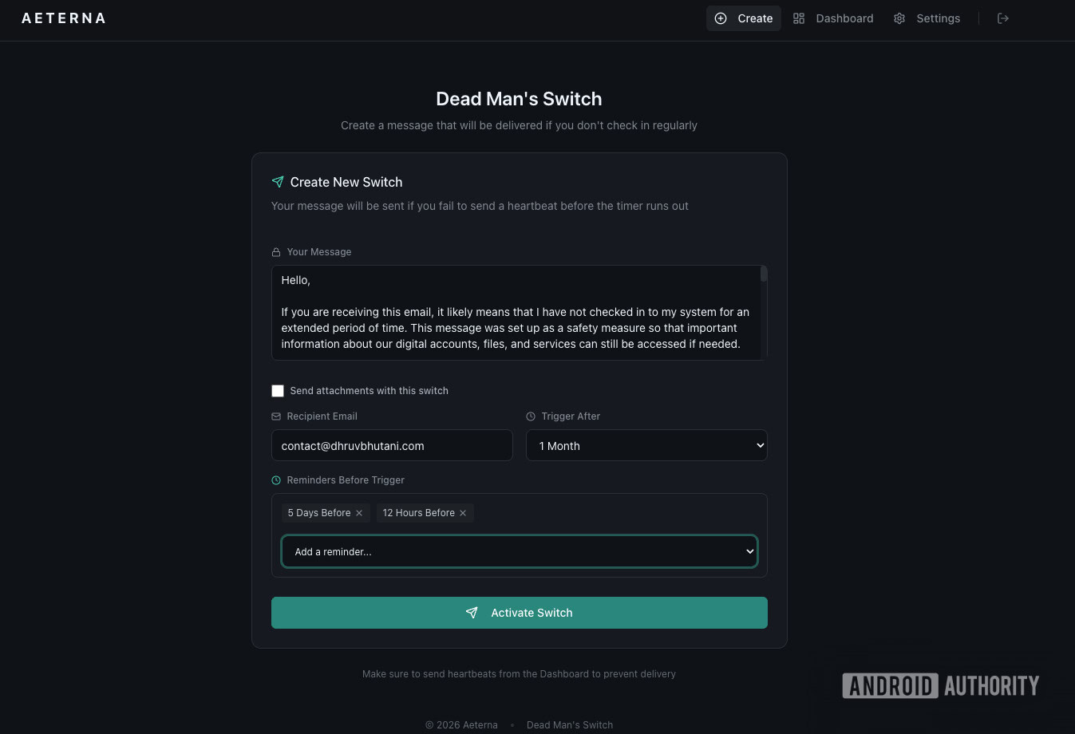Click the AETERNA logo link
This screenshot has width=1075, height=734.
(x=64, y=18)
